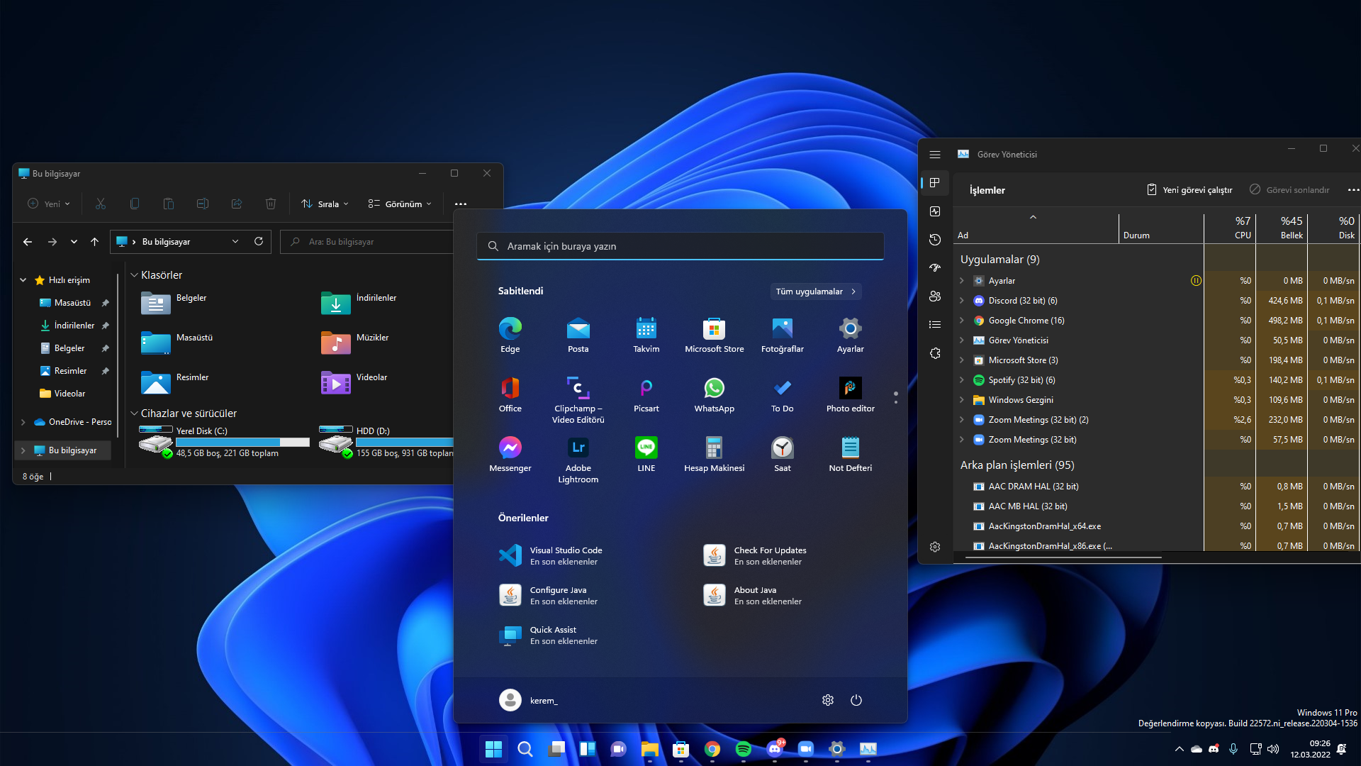Viewport: 1361px width, 766px height.
Task: Click the power button in Start menu
Action: [856, 700]
